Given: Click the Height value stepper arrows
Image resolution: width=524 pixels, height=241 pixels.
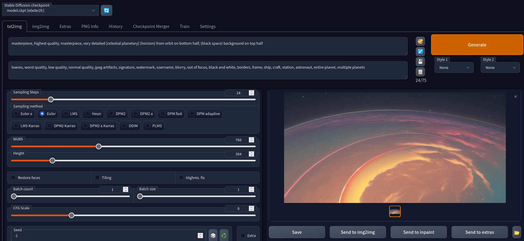Looking at the screenshot, I should coord(251,154).
